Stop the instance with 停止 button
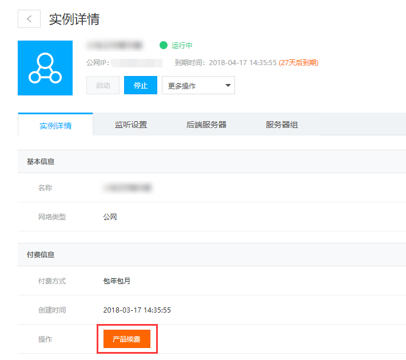 click(x=141, y=85)
